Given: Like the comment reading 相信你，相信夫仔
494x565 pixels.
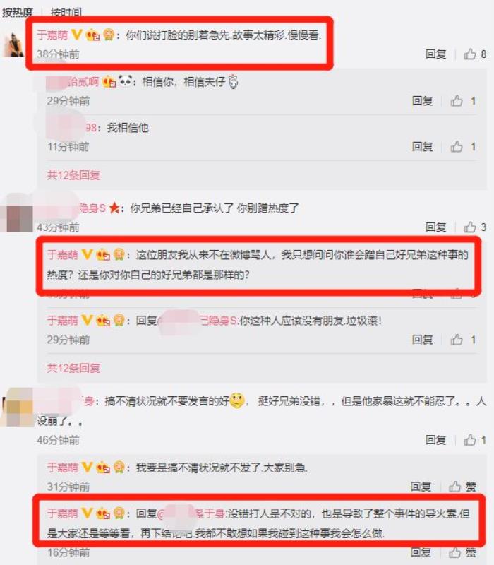Looking at the screenshot, I should click(457, 100).
